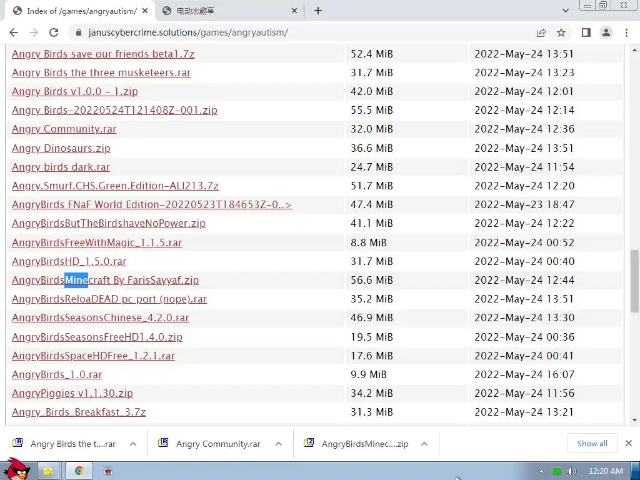
Task: Download AngryBirdsSeasonsFreeHD1.4.0.zip
Action: (x=97, y=337)
